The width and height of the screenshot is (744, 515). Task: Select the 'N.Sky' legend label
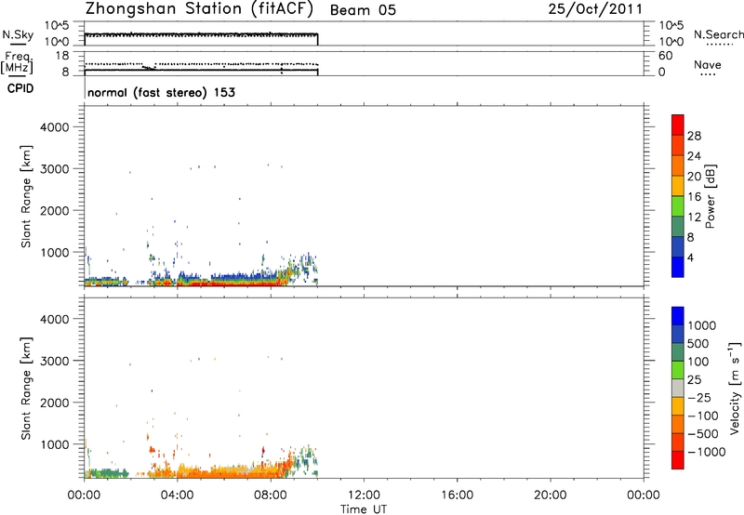pyautogui.click(x=18, y=34)
